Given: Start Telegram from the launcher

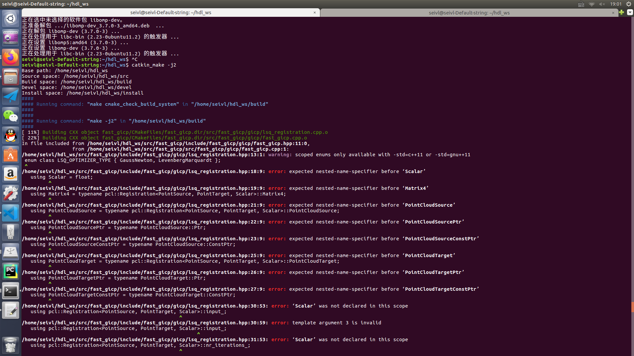Looking at the screenshot, I should click(11, 96).
